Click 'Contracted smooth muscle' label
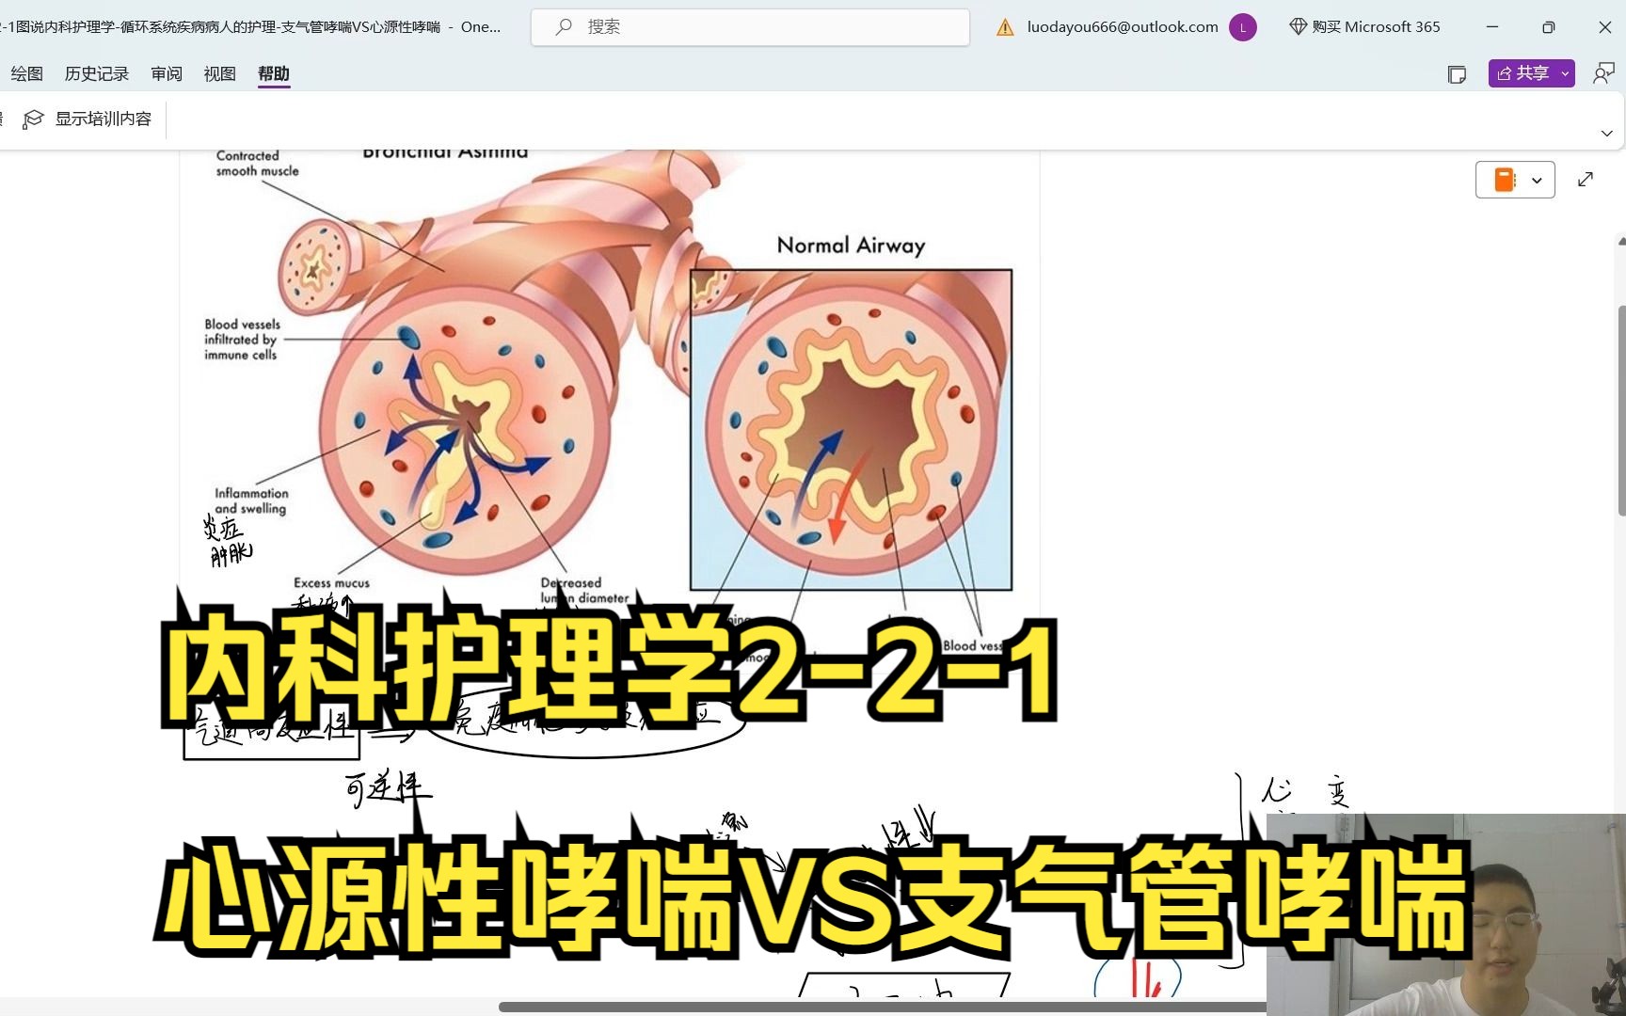 (257, 164)
